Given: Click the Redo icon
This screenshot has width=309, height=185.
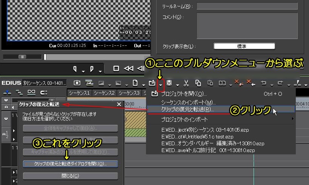Looking at the screenshot, I should click(x=280, y=83).
